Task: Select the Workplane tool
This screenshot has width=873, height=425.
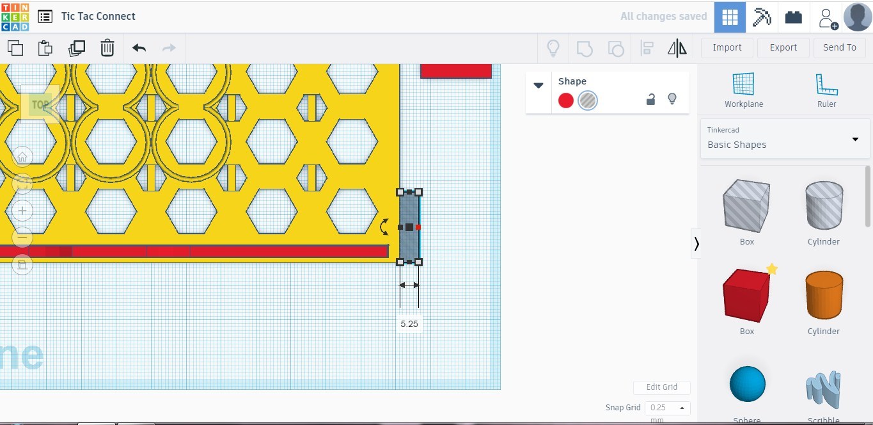Action: click(744, 90)
